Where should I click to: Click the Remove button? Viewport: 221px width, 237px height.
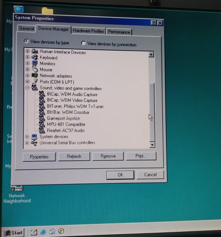point(108,156)
